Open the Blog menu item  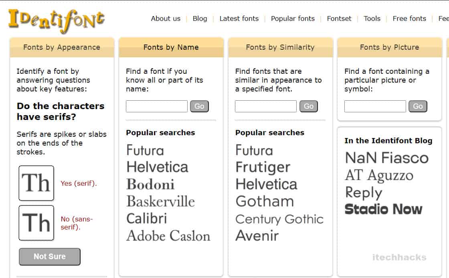[x=200, y=18]
